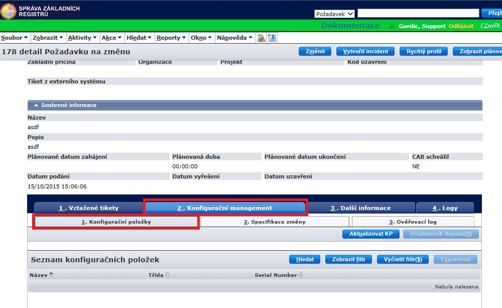Image resolution: width=502 pixels, height=308 pixels.
Task: Open the Hledat menu
Action: click(x=139, y=38)
